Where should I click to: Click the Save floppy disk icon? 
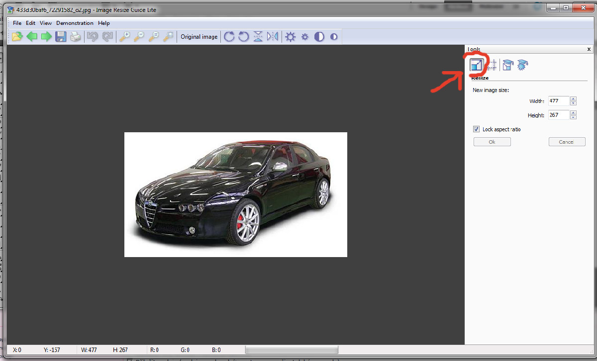[61, 37]
